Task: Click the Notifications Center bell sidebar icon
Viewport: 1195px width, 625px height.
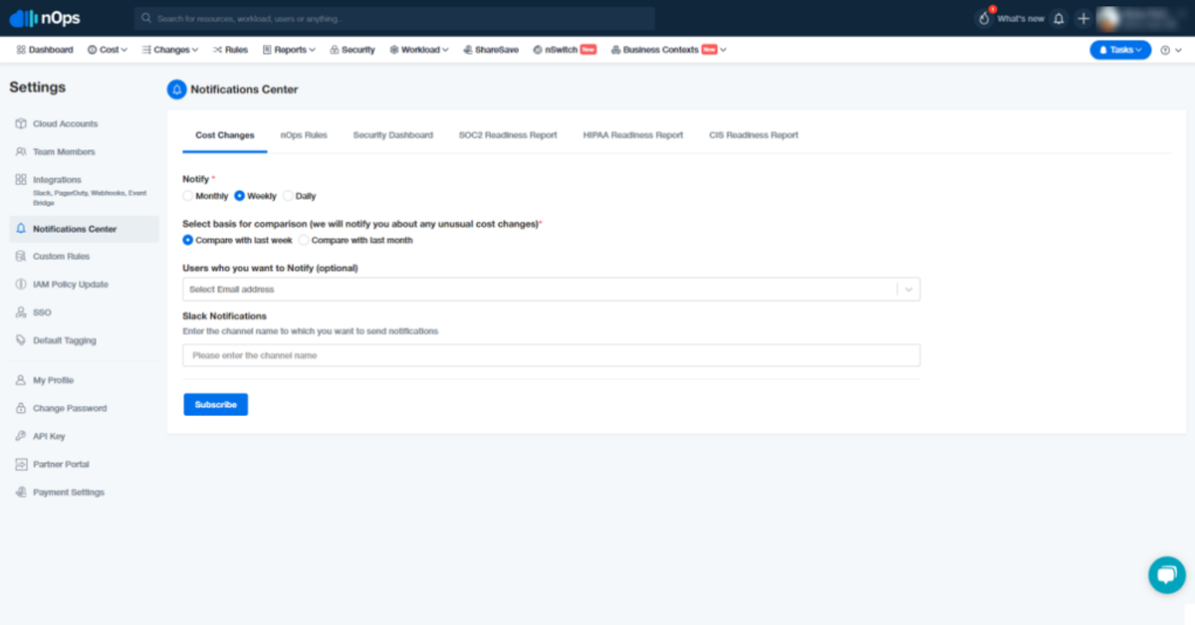Action: pyautogui.click(x=21, y=229)
